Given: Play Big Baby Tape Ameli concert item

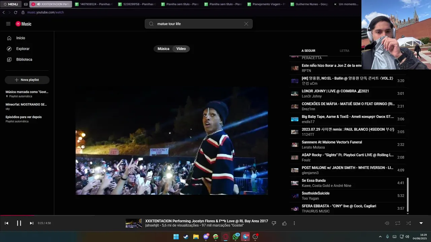Looking at the screenshot, I should (348, 119).
